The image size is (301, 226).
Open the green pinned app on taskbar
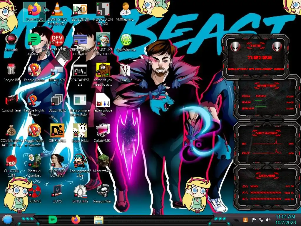53,220
